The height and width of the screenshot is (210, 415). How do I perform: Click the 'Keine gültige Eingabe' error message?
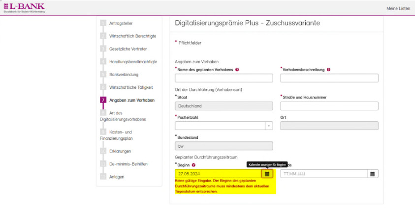[222, 186]
